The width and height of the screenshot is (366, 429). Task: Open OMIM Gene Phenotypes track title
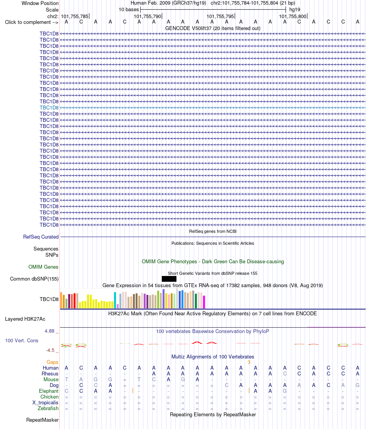coord(213,261)
